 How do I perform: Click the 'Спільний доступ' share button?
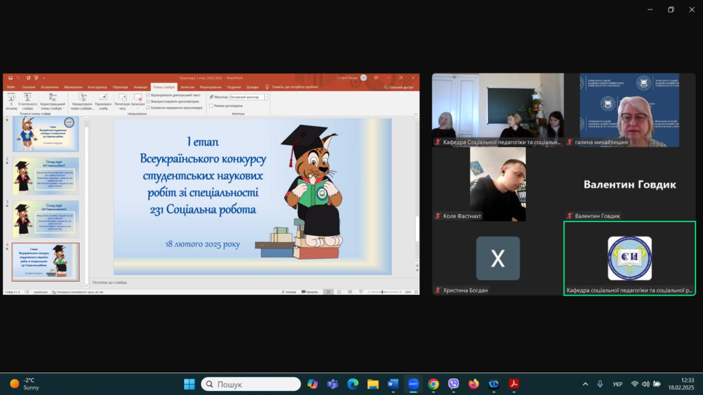[x=400, y=87]
